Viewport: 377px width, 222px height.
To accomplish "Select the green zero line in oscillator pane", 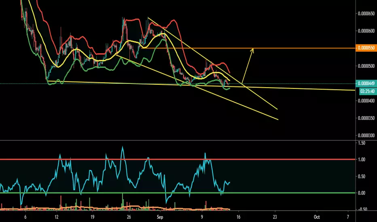I will click(x=178, y=193).
